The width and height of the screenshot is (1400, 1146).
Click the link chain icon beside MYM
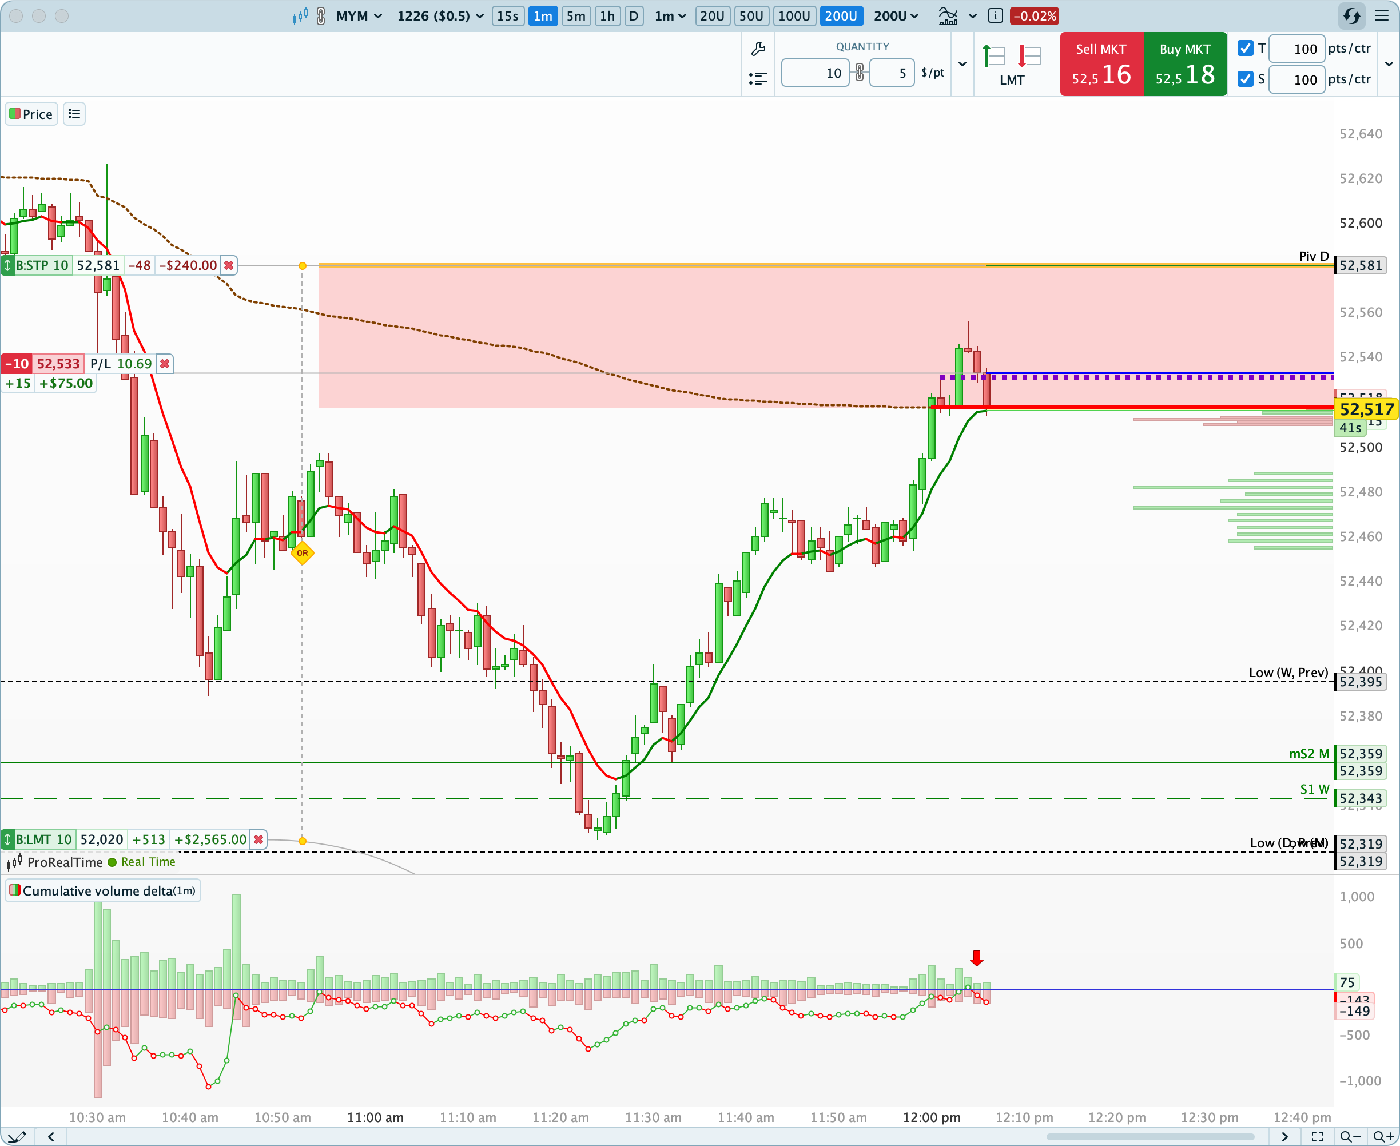[x=321, y=16]
